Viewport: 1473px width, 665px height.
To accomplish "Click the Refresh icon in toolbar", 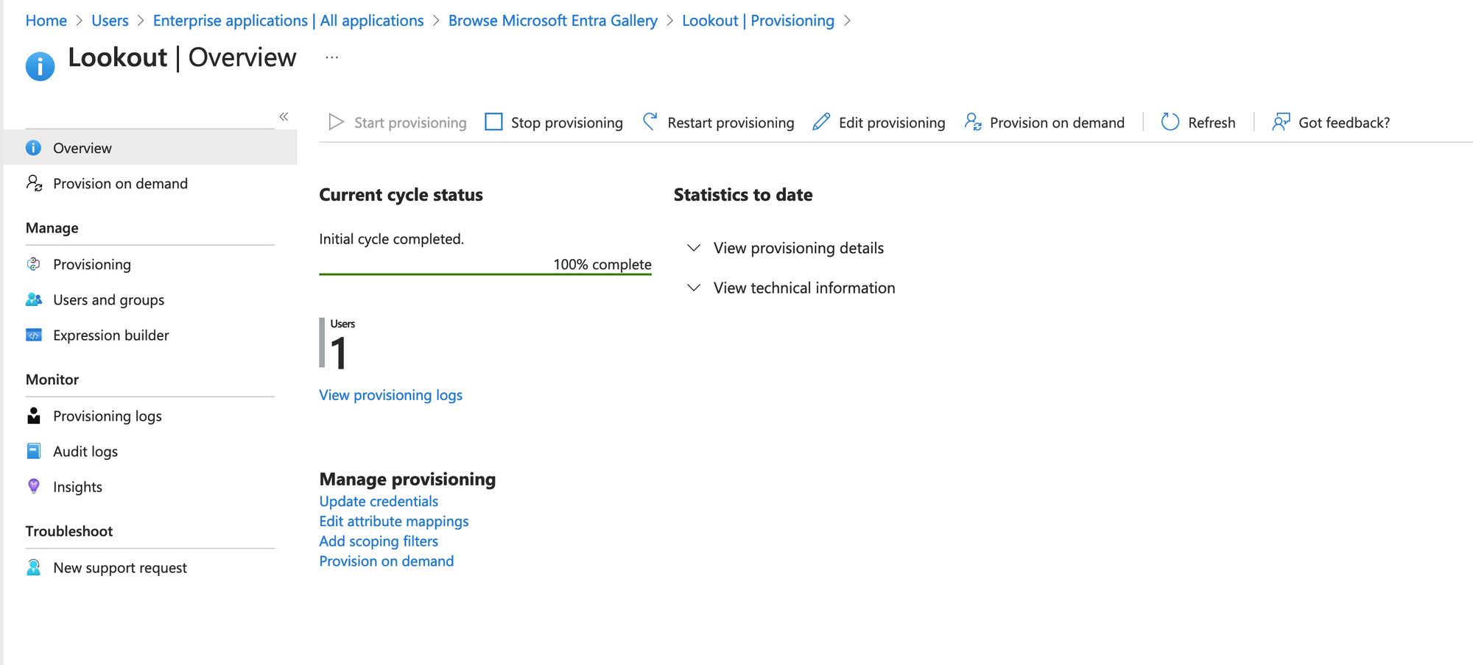I will click(x=1170, y=122).
